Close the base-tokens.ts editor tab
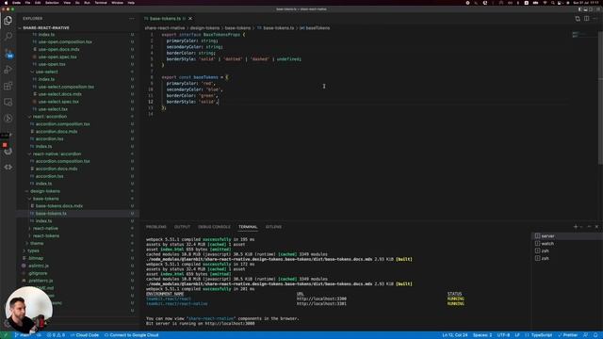The image size is (603, 339). coord(190,19)
